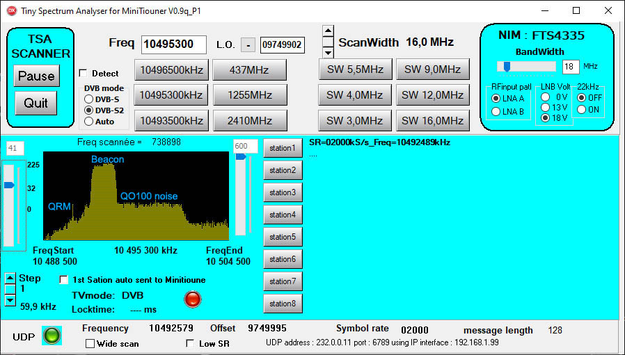This screenshot has width=625, height=355.
Task: Enable the Detect checkbox
Action: coord(84,73)
